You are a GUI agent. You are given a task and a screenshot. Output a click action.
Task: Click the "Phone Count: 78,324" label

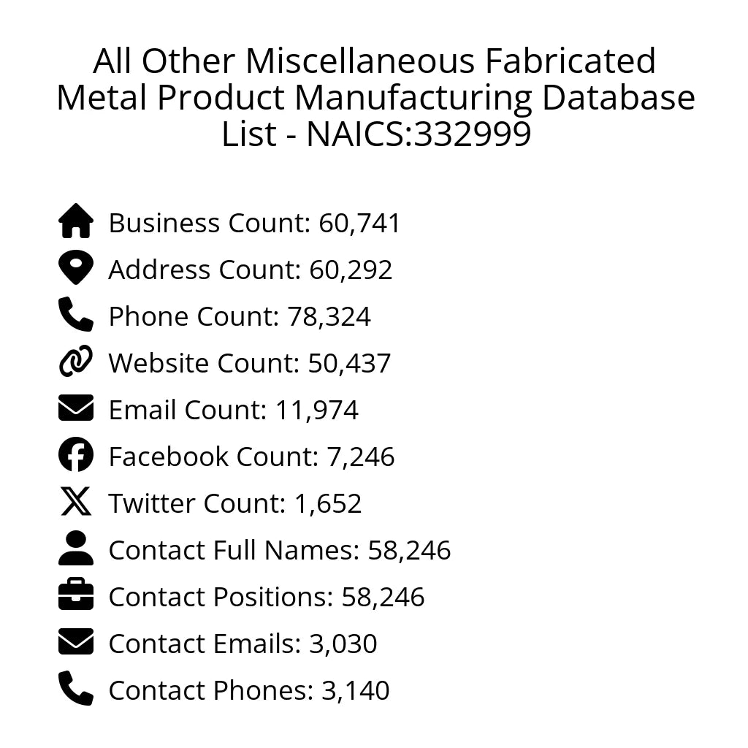pyautogui.click(x=240, y=317)
